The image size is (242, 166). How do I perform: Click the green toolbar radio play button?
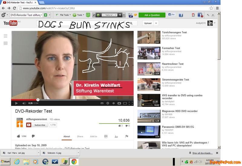point(98,15)
